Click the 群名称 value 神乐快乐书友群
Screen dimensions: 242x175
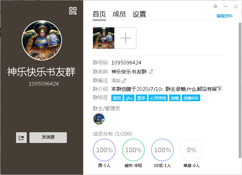tap(129, 72)
